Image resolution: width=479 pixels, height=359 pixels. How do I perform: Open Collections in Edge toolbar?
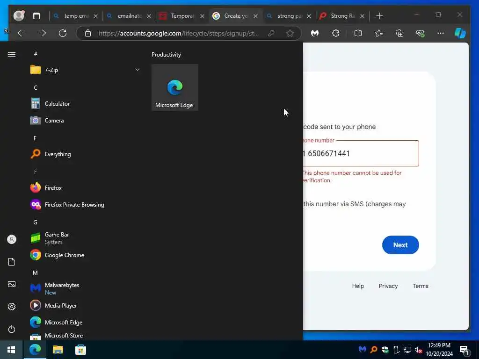[x=399, y=33]
